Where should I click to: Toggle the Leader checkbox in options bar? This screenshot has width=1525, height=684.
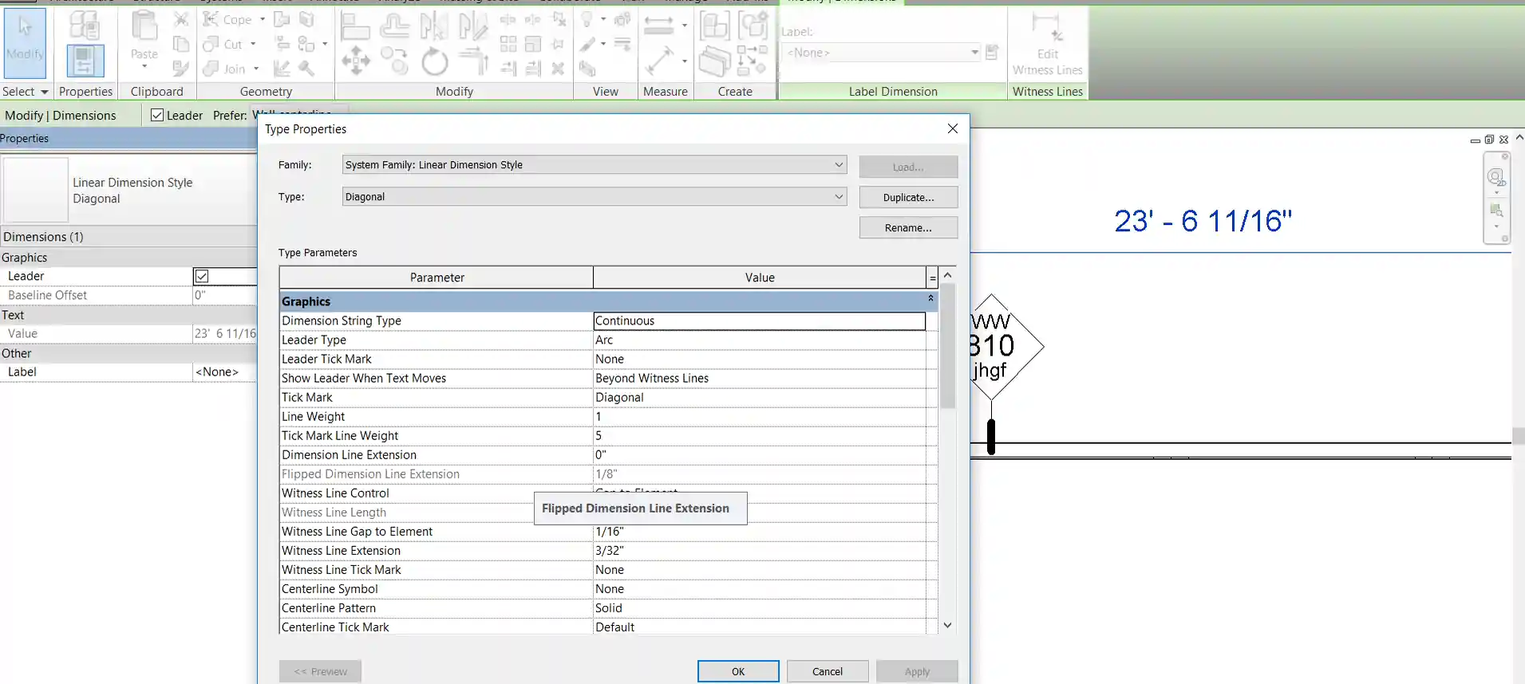[157, 116]
